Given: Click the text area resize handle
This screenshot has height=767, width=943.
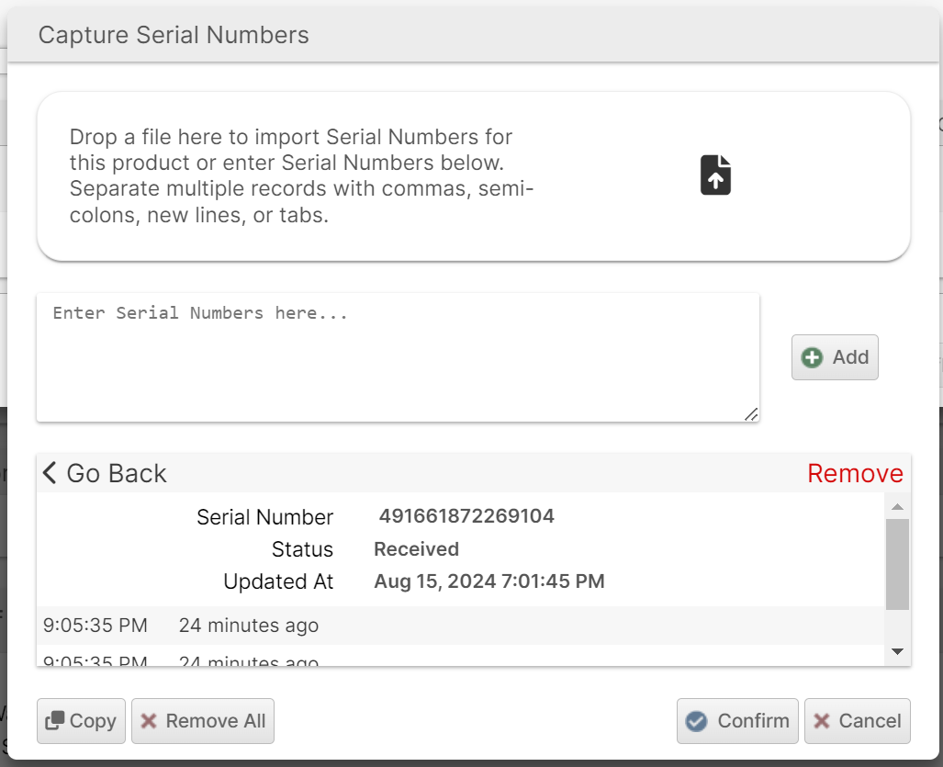Looking at the screenshot, I should tap(751, 414).
